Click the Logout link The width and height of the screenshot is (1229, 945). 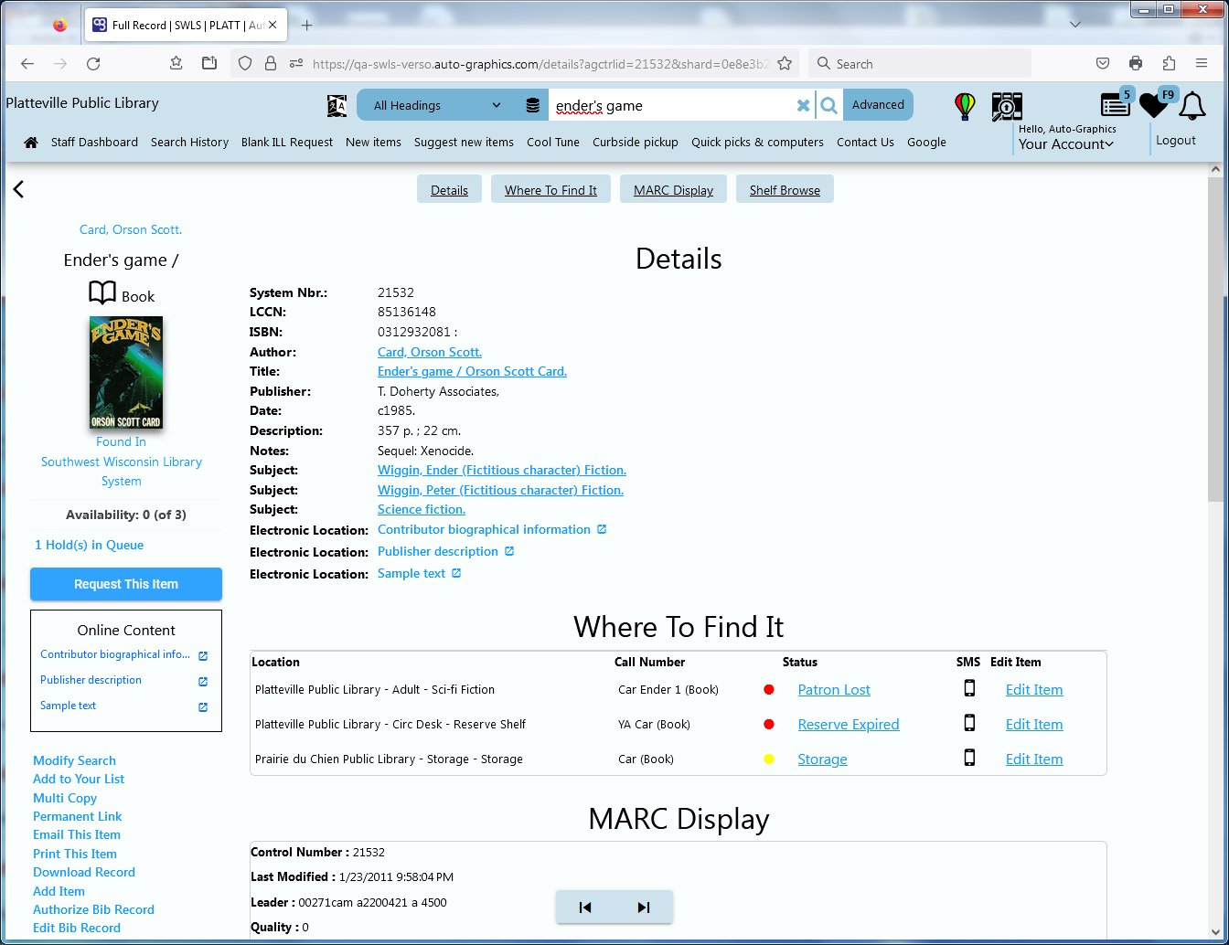pyautogui.click(x=1175, y=141)
